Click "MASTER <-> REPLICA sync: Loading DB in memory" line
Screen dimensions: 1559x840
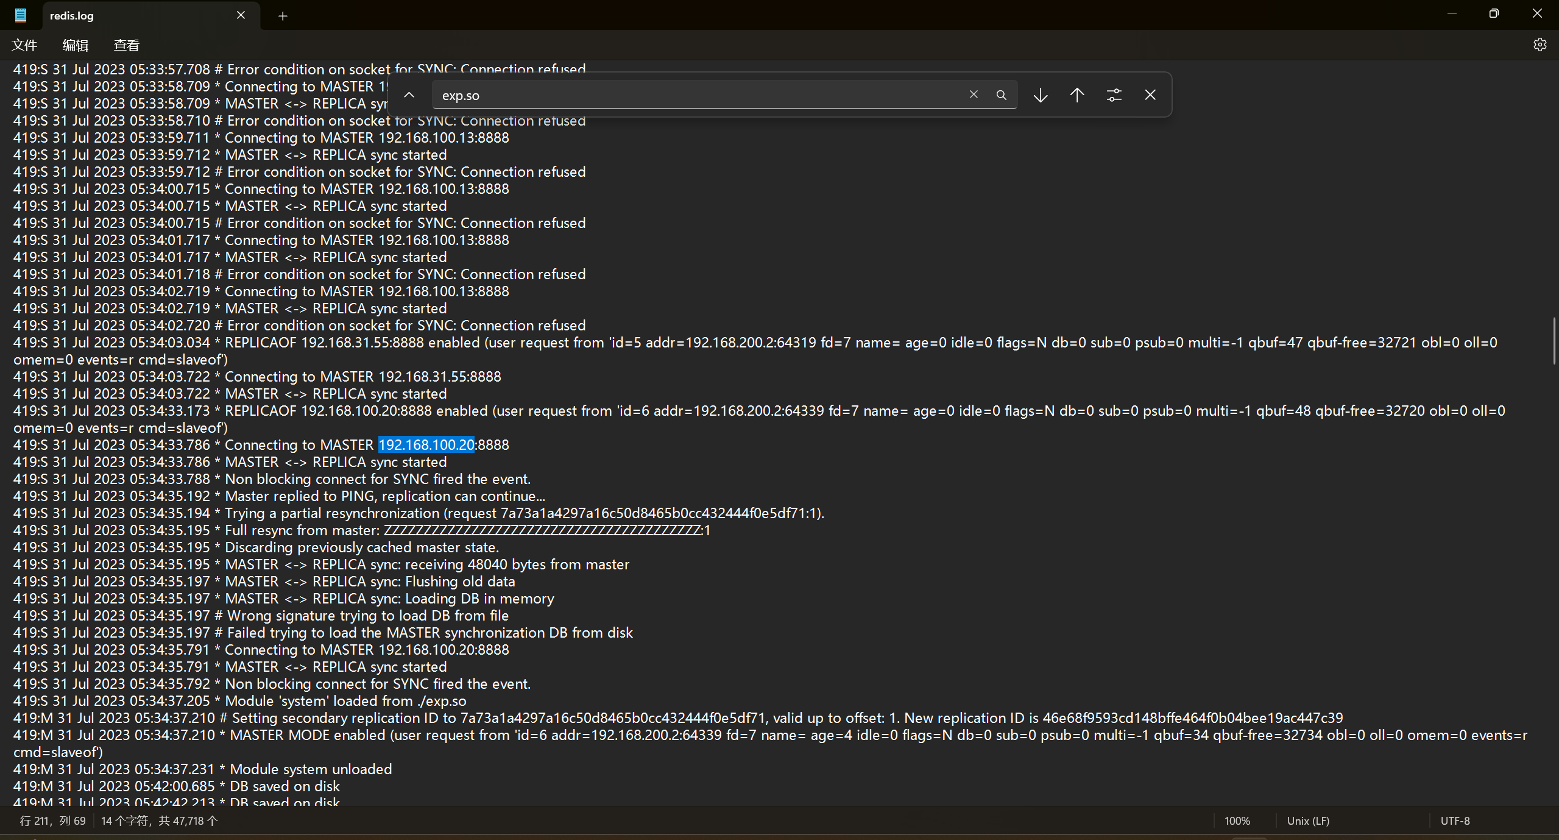coord(284,599)
